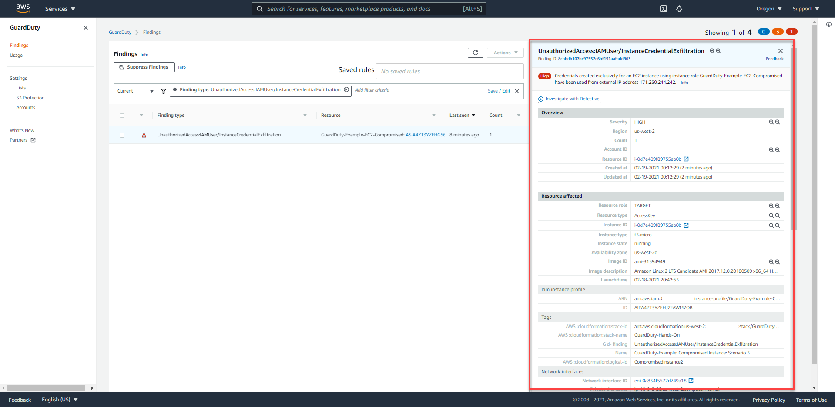The height and width of the screenshot is (407, 835).
Task: Click the ASIA4ZT3YZEHG5 access key link
Action: coord(425,135)
